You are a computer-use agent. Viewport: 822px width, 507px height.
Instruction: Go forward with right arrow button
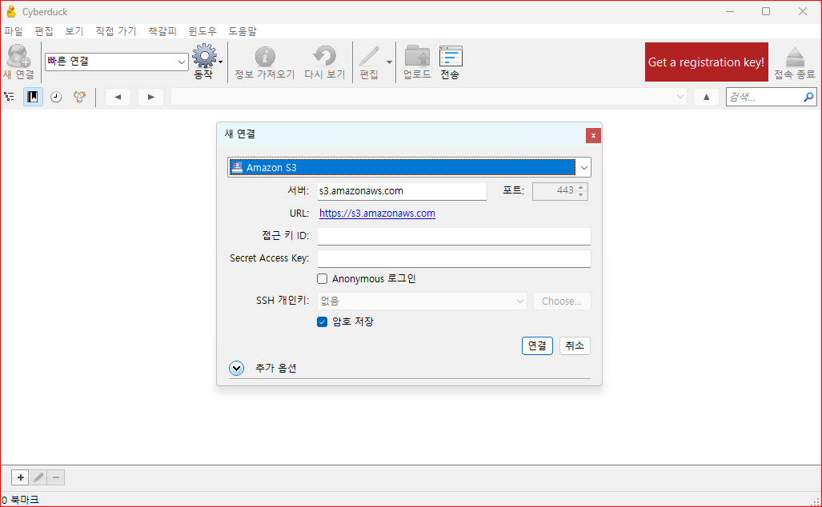151,97
